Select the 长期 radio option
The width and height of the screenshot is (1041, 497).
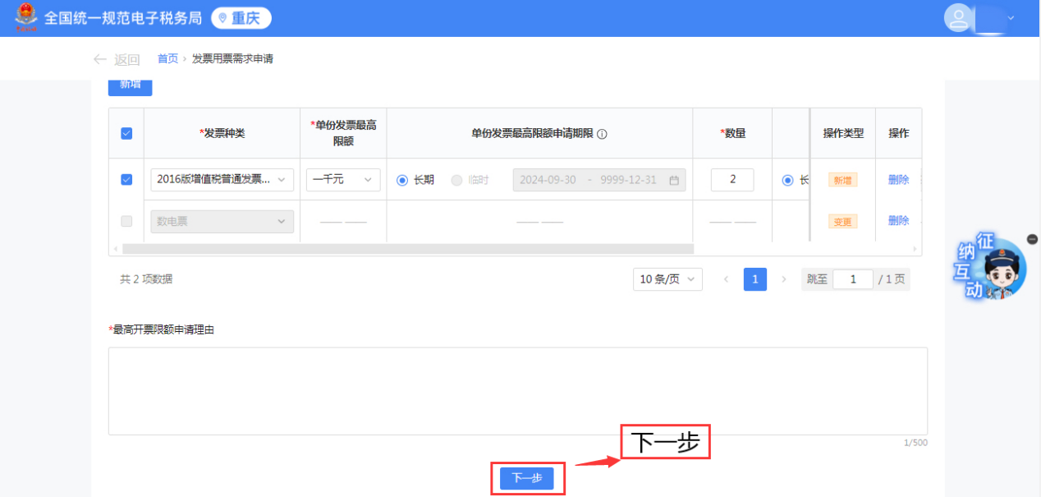tap(402, 180)
